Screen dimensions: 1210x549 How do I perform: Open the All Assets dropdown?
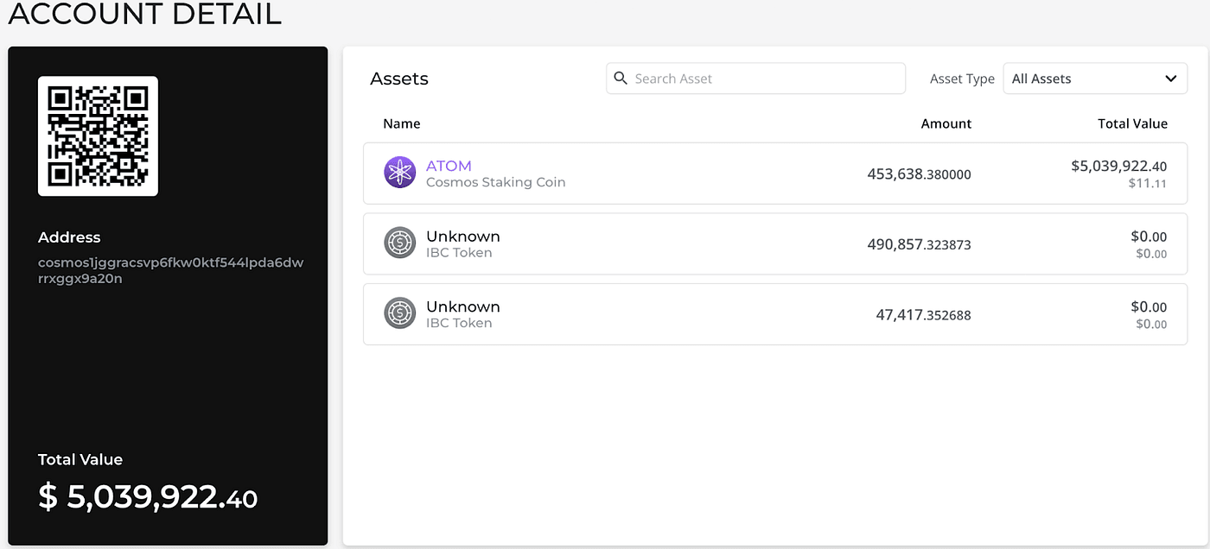(x=1093, y=79)
